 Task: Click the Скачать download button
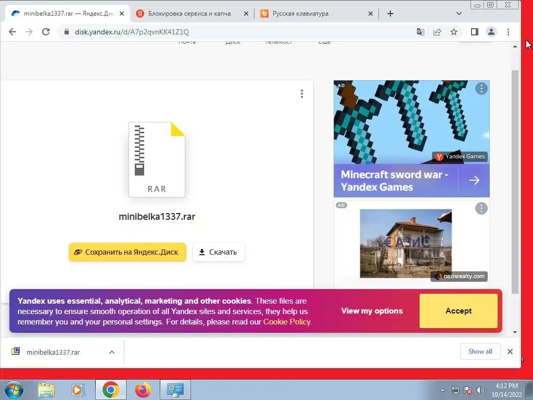tap(219, 252)
